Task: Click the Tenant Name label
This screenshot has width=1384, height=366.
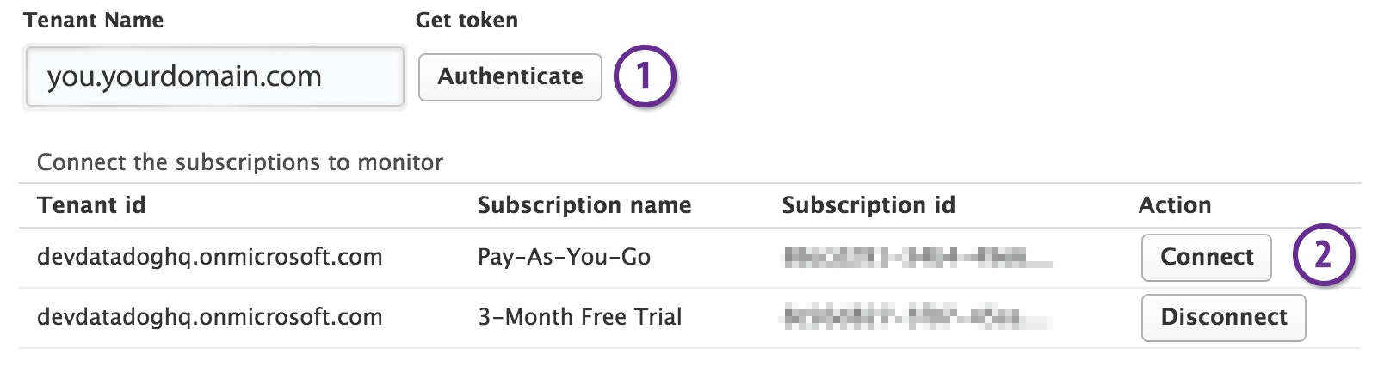Action: (93, 21)
